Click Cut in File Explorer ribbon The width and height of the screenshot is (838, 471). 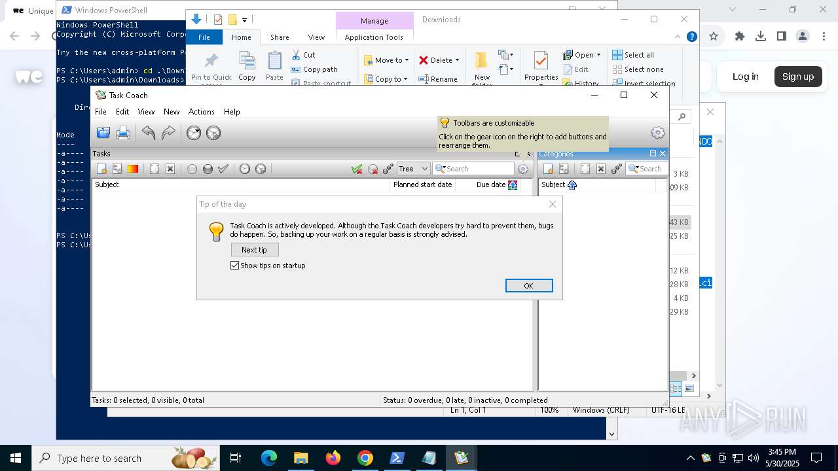coord(303,55)
